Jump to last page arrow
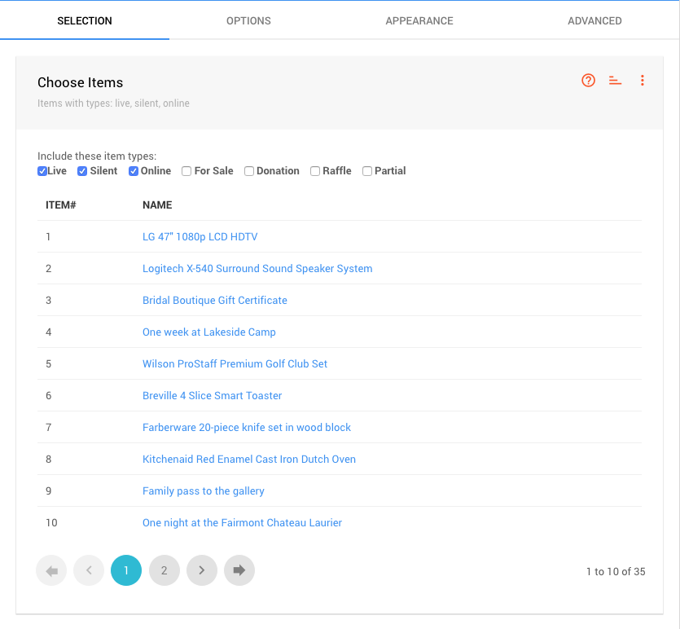This screenshot has height=629, width=680. 239,570
